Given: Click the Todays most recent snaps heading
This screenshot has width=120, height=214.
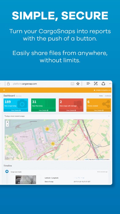Looking at the screenshot, I should point(15,116).
